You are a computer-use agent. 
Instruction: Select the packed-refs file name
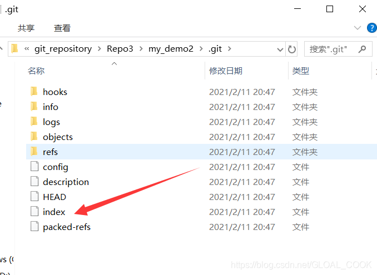click(67, 227)
